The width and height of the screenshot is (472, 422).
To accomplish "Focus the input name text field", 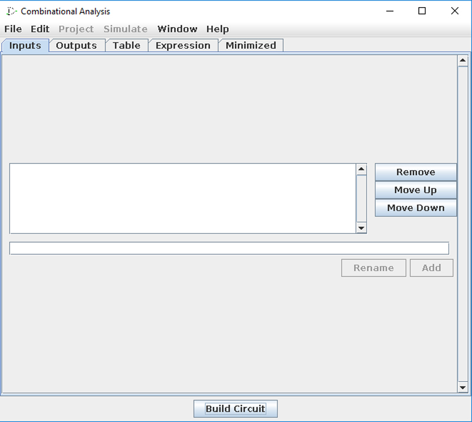I will pos(229,248).
